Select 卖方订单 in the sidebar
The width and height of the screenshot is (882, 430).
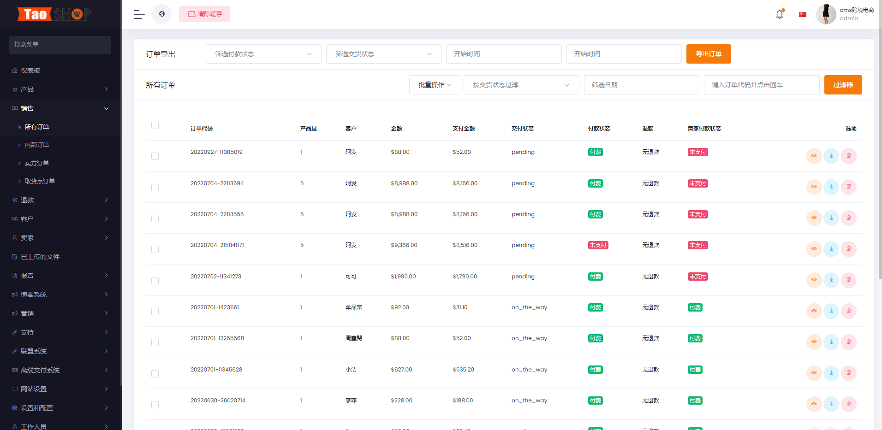coord(37,163)
